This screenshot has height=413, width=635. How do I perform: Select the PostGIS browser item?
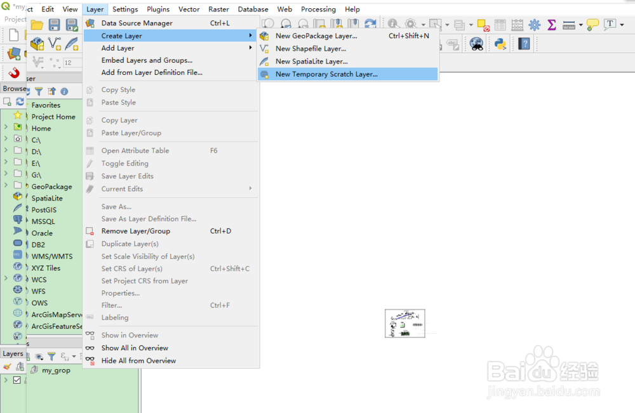(44, 210)
